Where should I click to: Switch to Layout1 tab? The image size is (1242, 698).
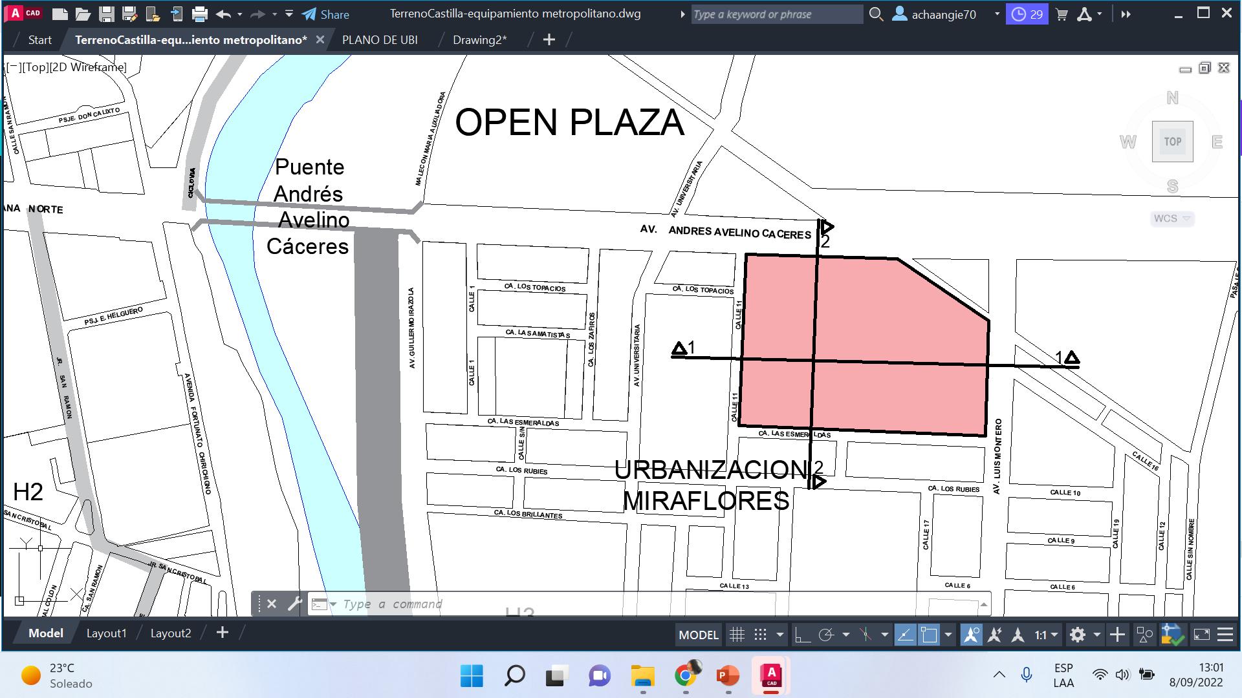[106, 633]
